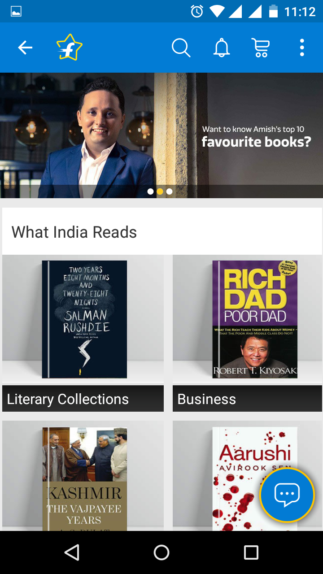Open the search magnifier icon
This screenshot has height=574, width=323.
click(x=181, y=48)
